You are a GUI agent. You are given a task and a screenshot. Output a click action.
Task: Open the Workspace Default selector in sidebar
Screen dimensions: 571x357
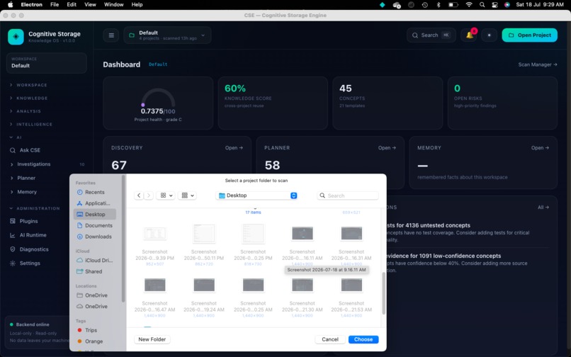coord(47,62)
